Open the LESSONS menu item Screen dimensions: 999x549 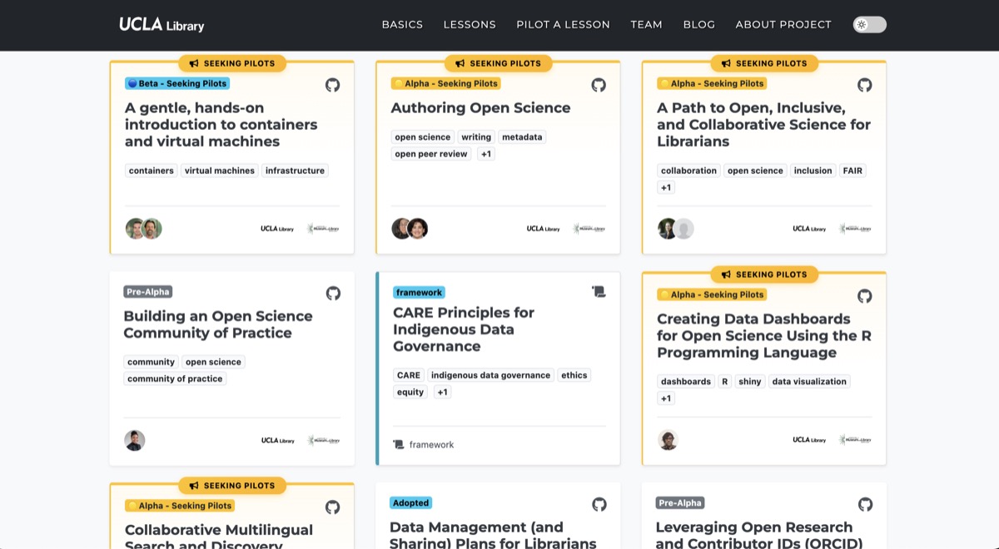point(470,24)
